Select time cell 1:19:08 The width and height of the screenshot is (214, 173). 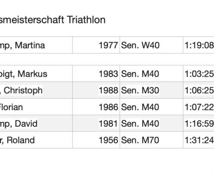click(198, 45)
